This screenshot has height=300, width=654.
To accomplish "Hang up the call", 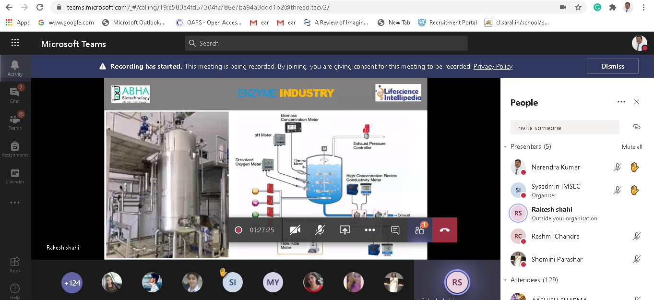I will 444,230.
